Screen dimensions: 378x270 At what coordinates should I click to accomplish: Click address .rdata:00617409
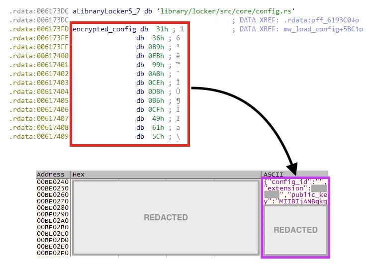click(39, 136)
